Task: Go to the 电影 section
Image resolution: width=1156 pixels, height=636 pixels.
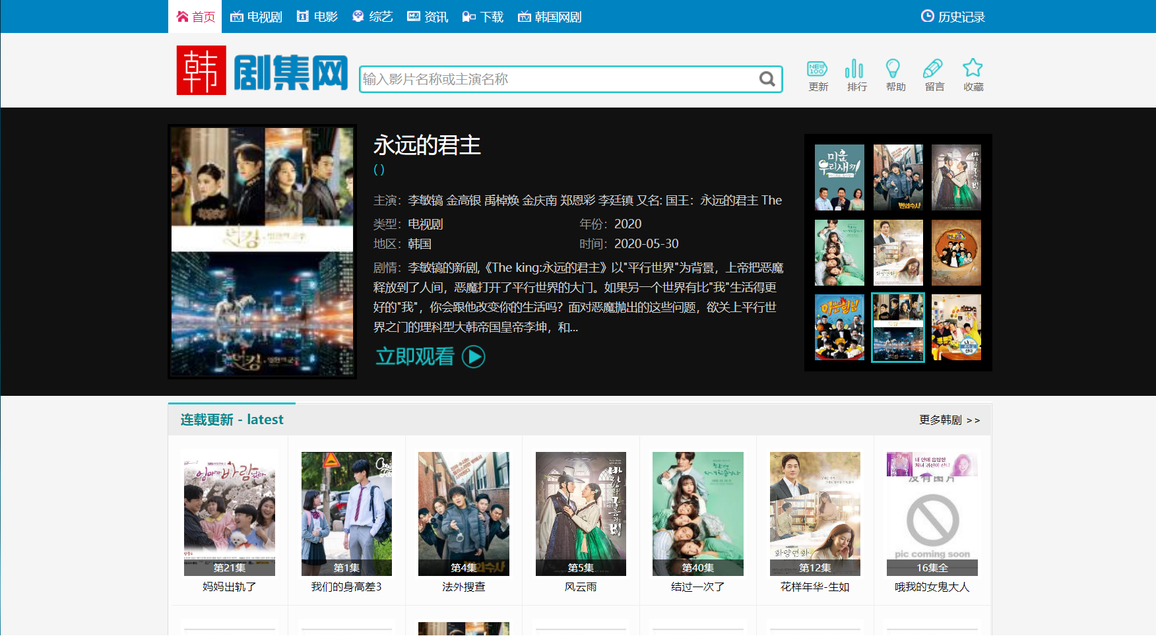Action: click(317, 16)
